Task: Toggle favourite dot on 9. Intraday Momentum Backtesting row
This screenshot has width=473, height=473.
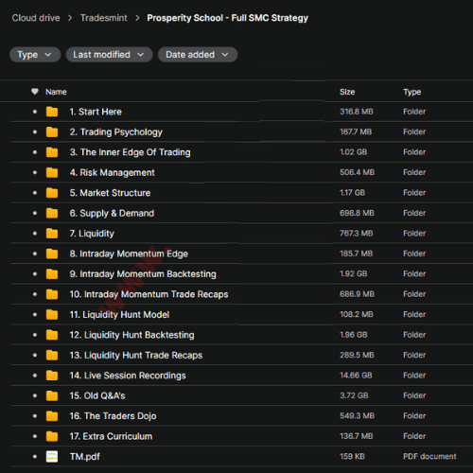Action: pyautogui.click(x=35, y=274)
